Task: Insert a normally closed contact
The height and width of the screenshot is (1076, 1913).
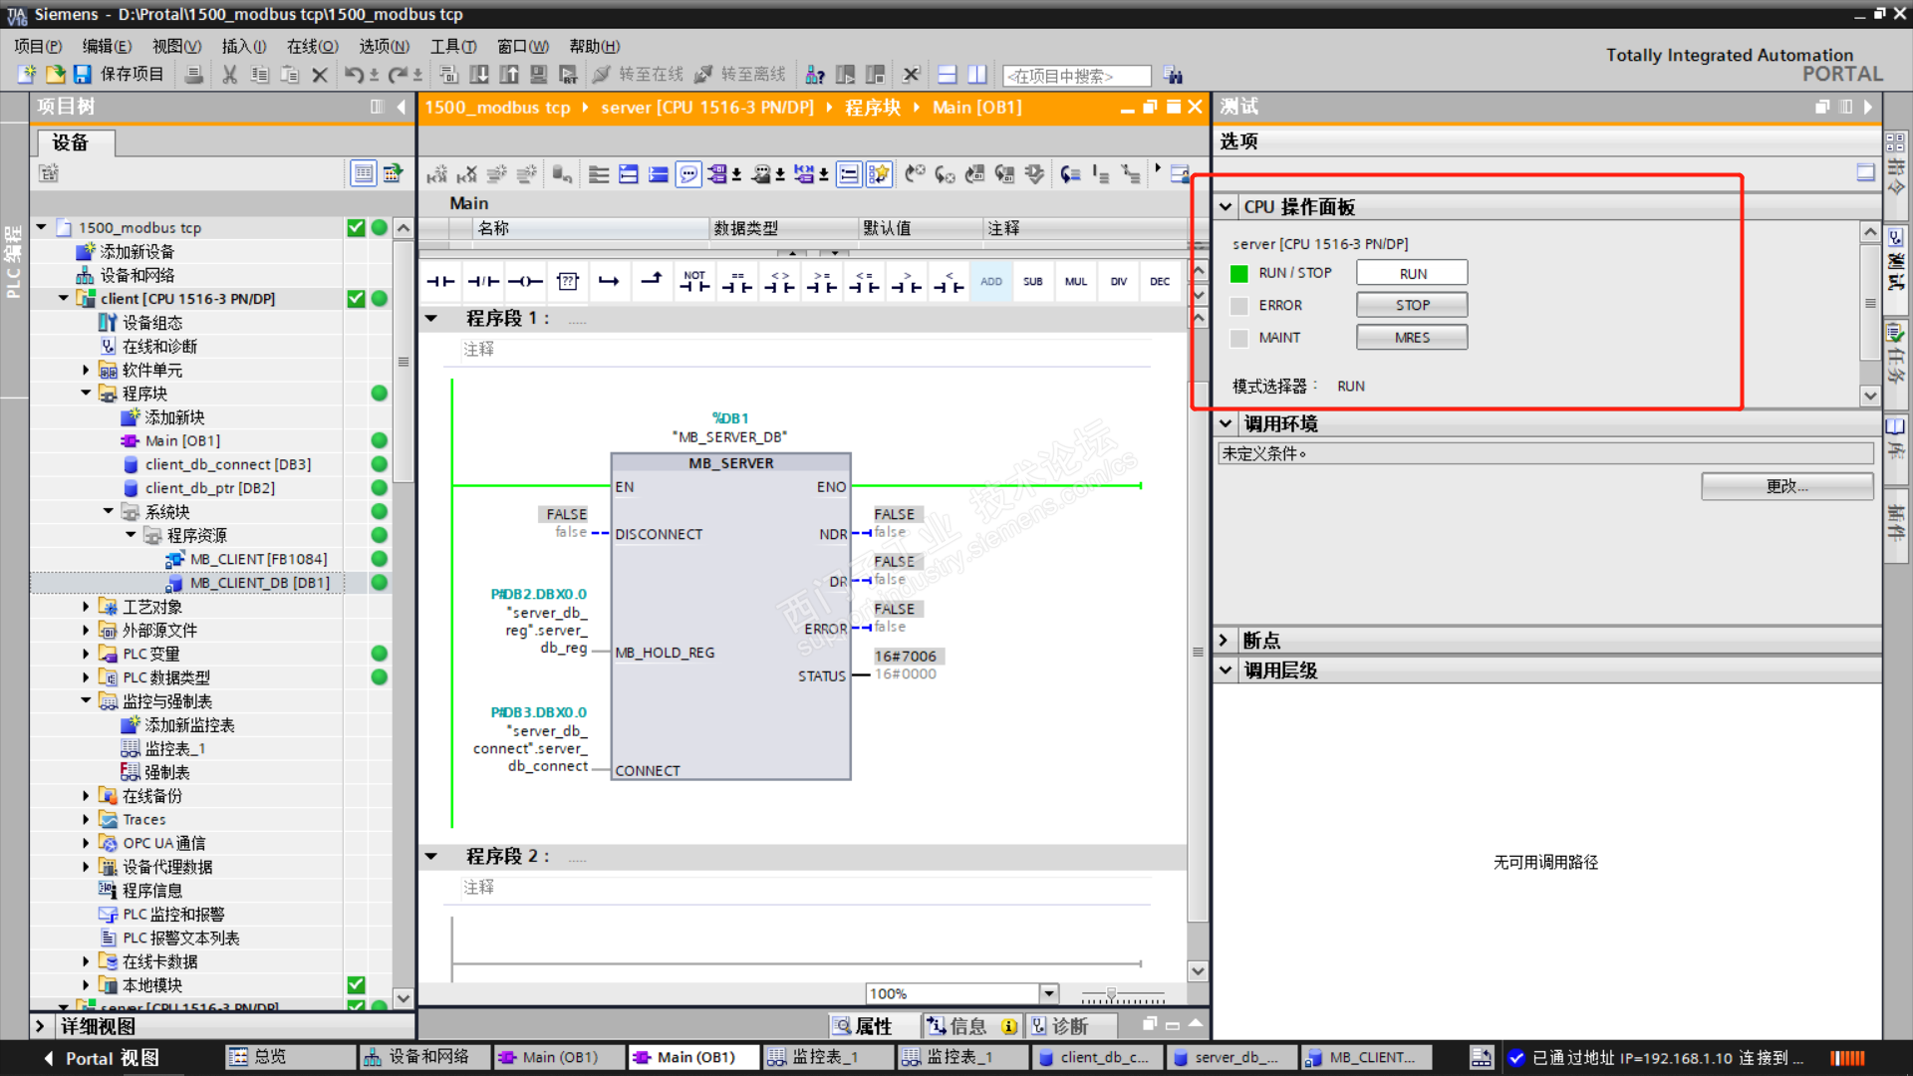Action: tap(483, 282)
